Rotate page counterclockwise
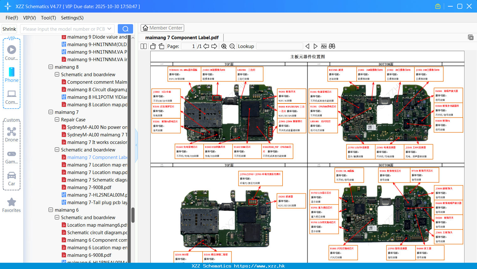 coord(153,46)
